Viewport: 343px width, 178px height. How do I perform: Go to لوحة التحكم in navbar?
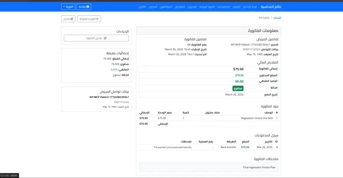[x=250, y=7]
